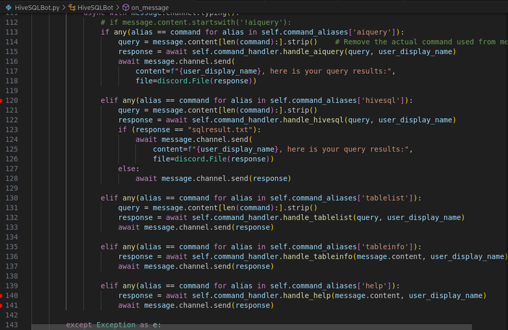Click the 'tablelist' string on line 130
The width and height of the screenshot is (508, 330).
pos(385,198)
